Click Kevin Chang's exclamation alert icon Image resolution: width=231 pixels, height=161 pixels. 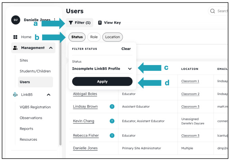point(112,121)
